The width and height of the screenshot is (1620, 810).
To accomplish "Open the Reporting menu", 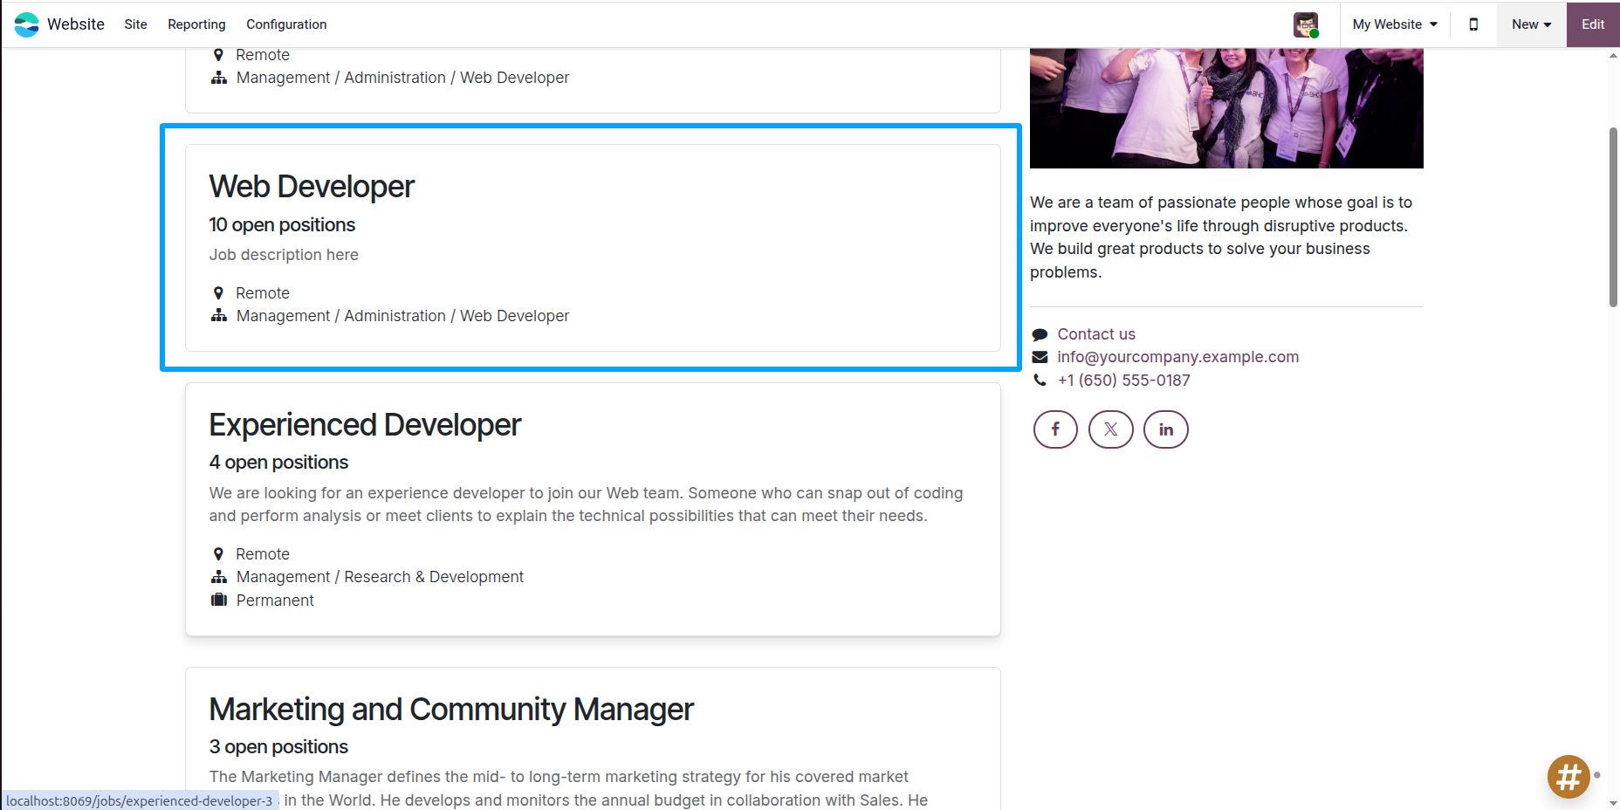I will [x=196, y=24].
